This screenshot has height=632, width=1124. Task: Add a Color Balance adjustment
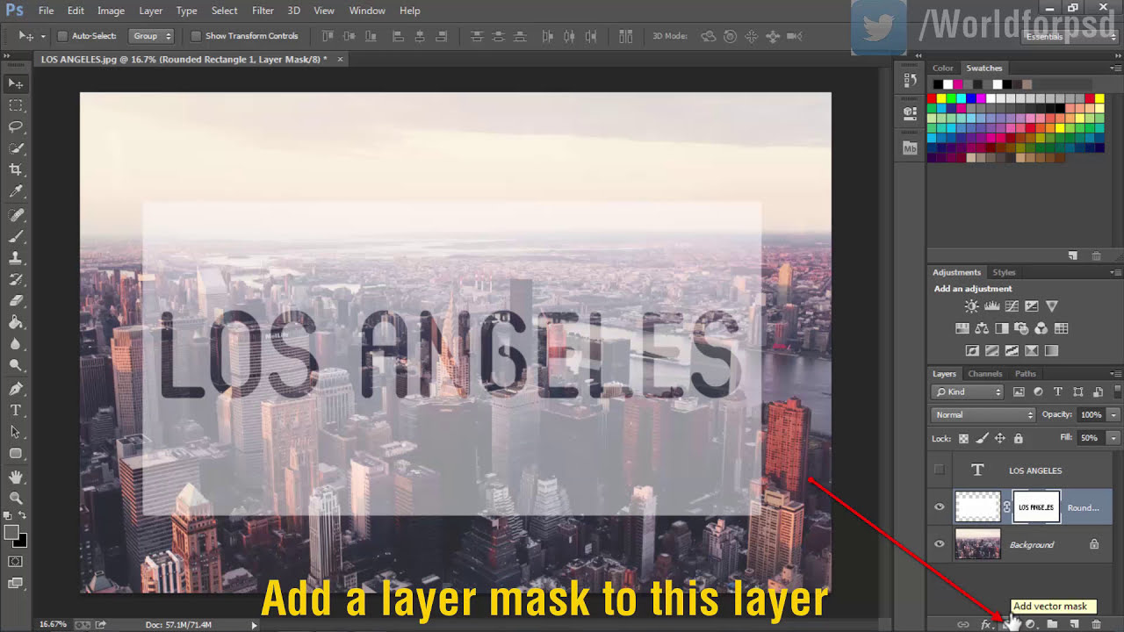click(x=982, y=328)
